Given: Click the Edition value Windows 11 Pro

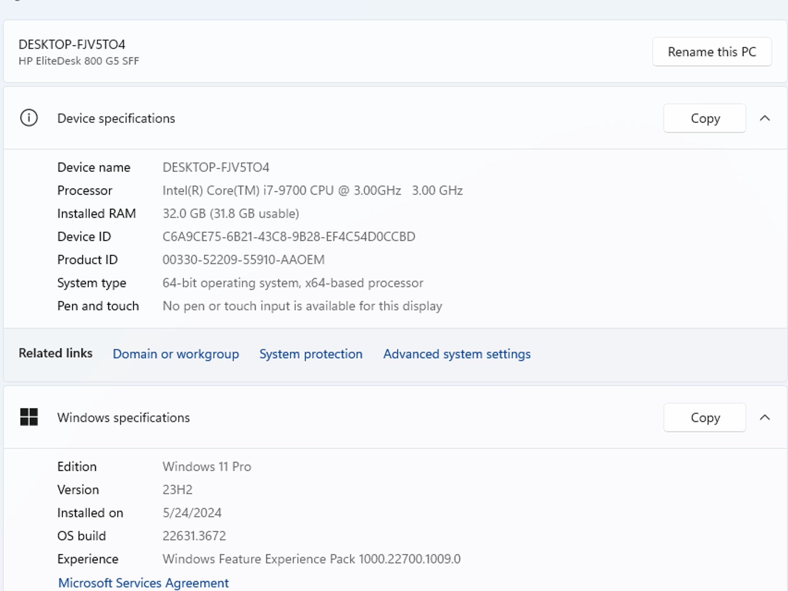Looking at the screenshot, I should tap(207, 467).
